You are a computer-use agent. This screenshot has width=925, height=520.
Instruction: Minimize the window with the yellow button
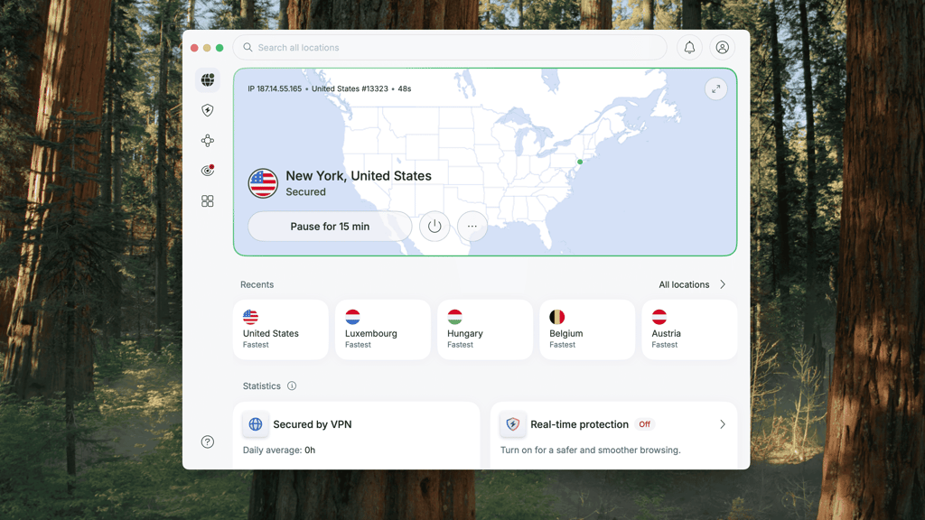pos(207,48)
